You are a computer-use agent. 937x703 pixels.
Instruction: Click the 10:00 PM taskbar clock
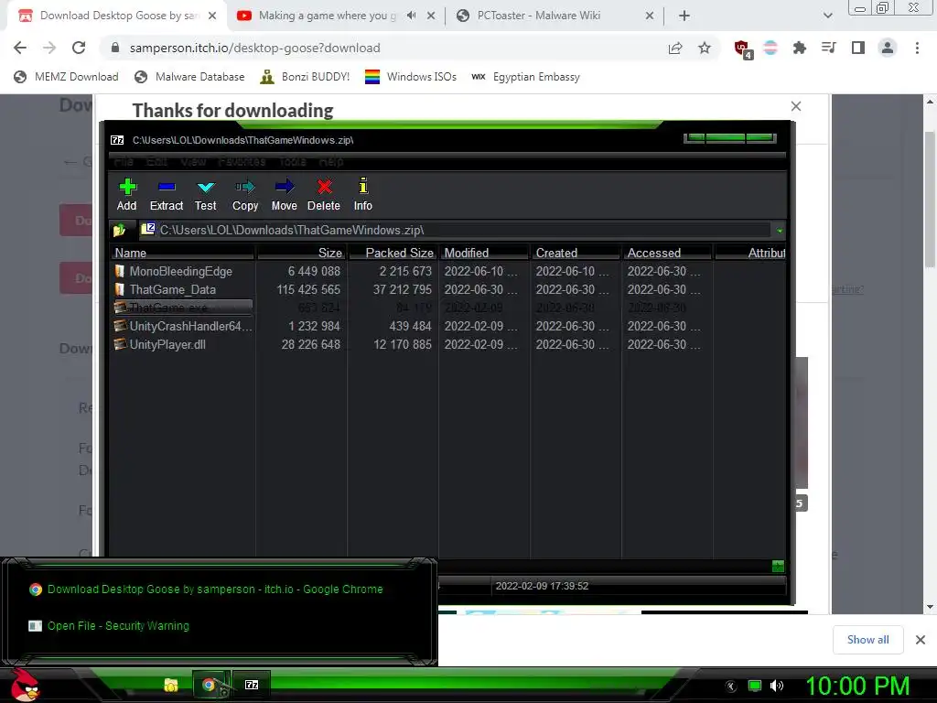[857, 686]
